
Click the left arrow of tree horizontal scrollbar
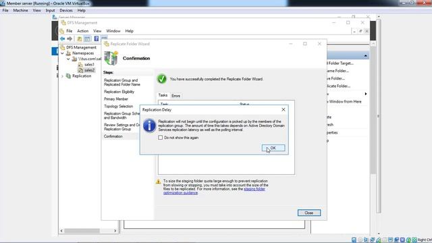pyautogui.click(x=61, y=231)
